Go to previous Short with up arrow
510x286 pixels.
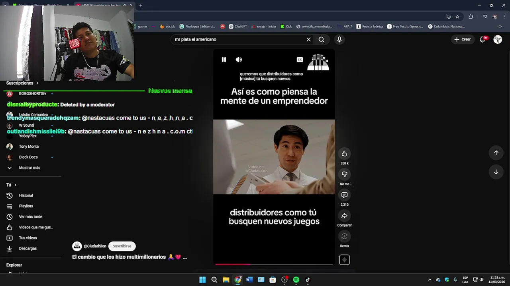point(496,153)
